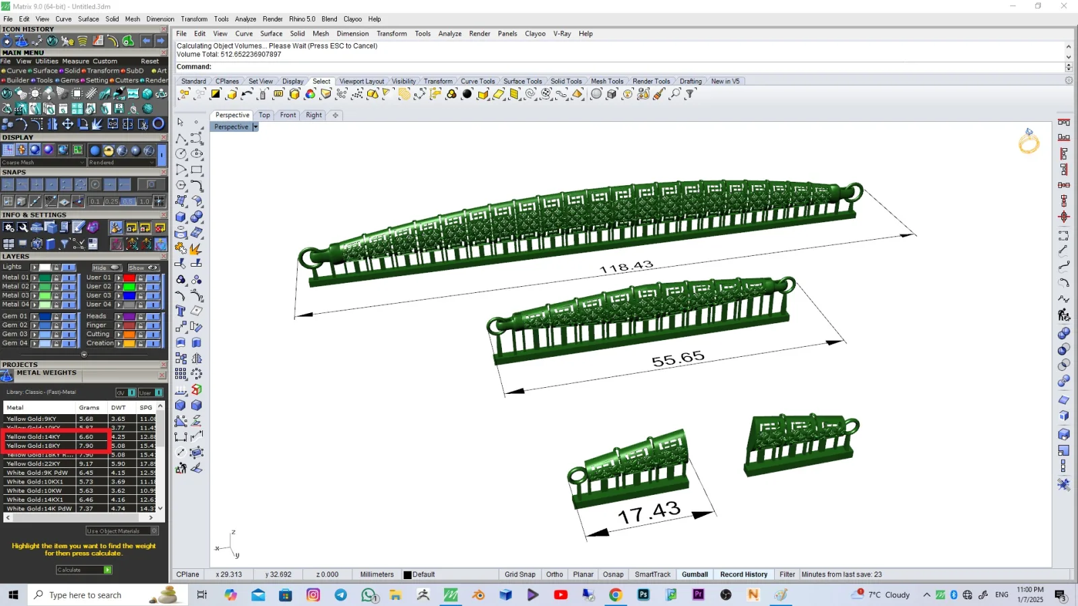Open the Analyze menu in Rhino menu bar

coord(449,34)
